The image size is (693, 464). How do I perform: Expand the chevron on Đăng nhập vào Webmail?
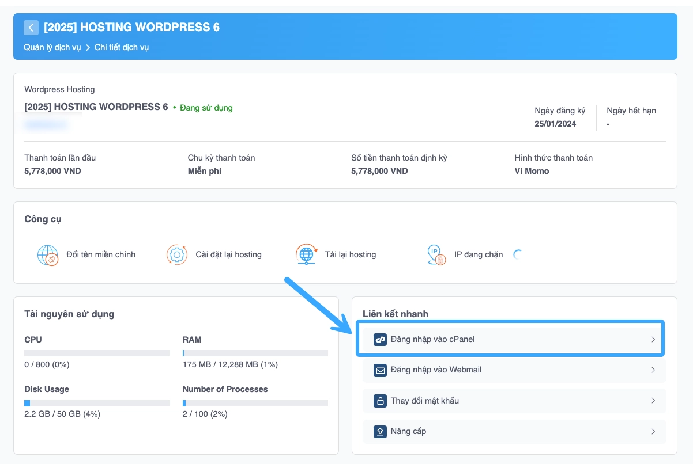click(653, 370)
